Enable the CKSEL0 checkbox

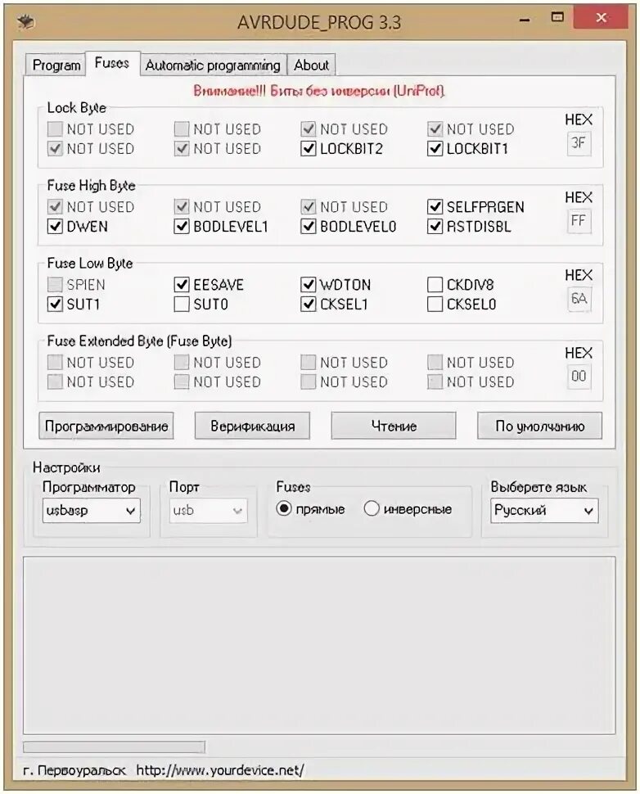[x=435, y=304]
